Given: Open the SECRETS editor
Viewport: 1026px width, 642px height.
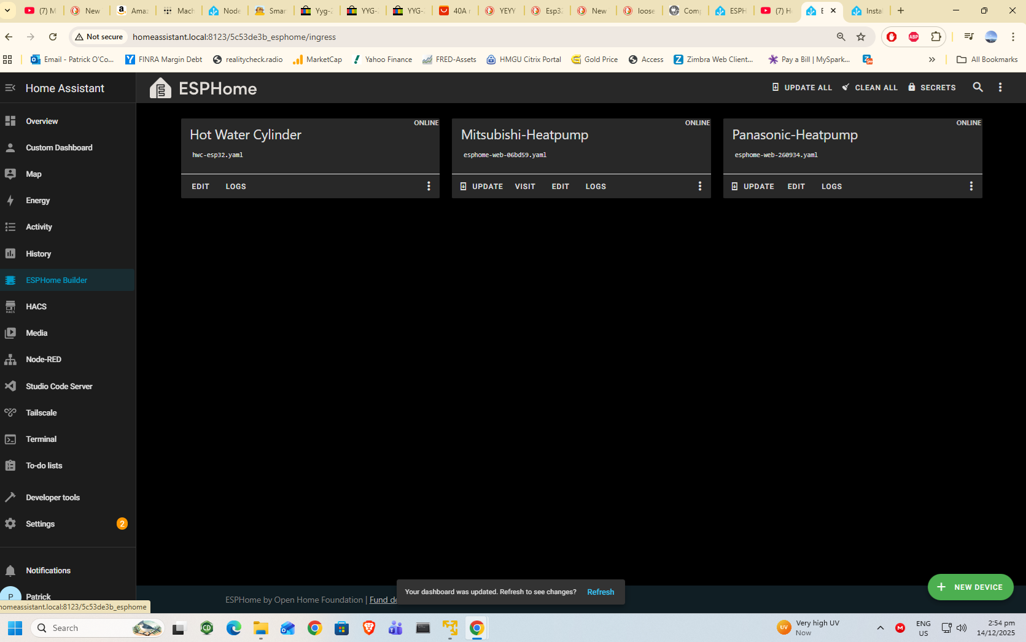Looking at the screenshot, I should click(x=931, y=88).
